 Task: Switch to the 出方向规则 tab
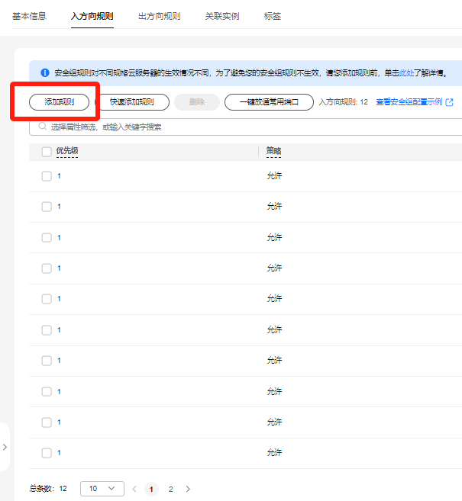(x=160, y=16)
